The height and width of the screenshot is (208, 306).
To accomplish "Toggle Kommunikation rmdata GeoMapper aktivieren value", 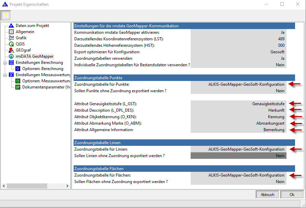I will pyautogui.click(x=238, y=32).
